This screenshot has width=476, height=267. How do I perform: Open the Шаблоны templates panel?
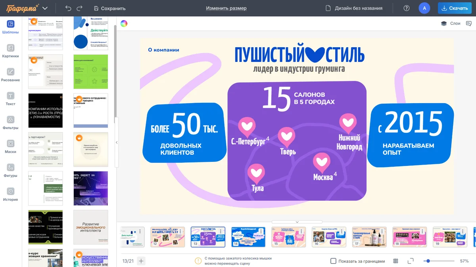(10, 27)
